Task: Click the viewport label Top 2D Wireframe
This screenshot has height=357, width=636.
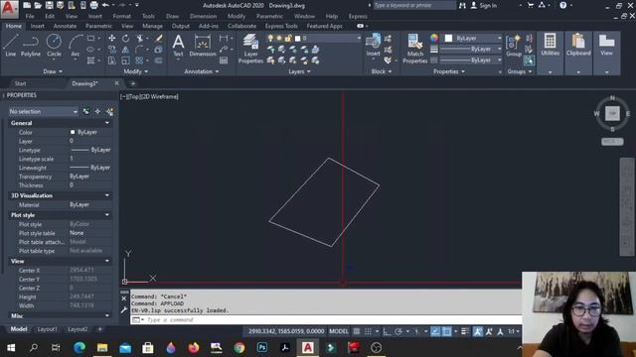Action: point(149,97)
